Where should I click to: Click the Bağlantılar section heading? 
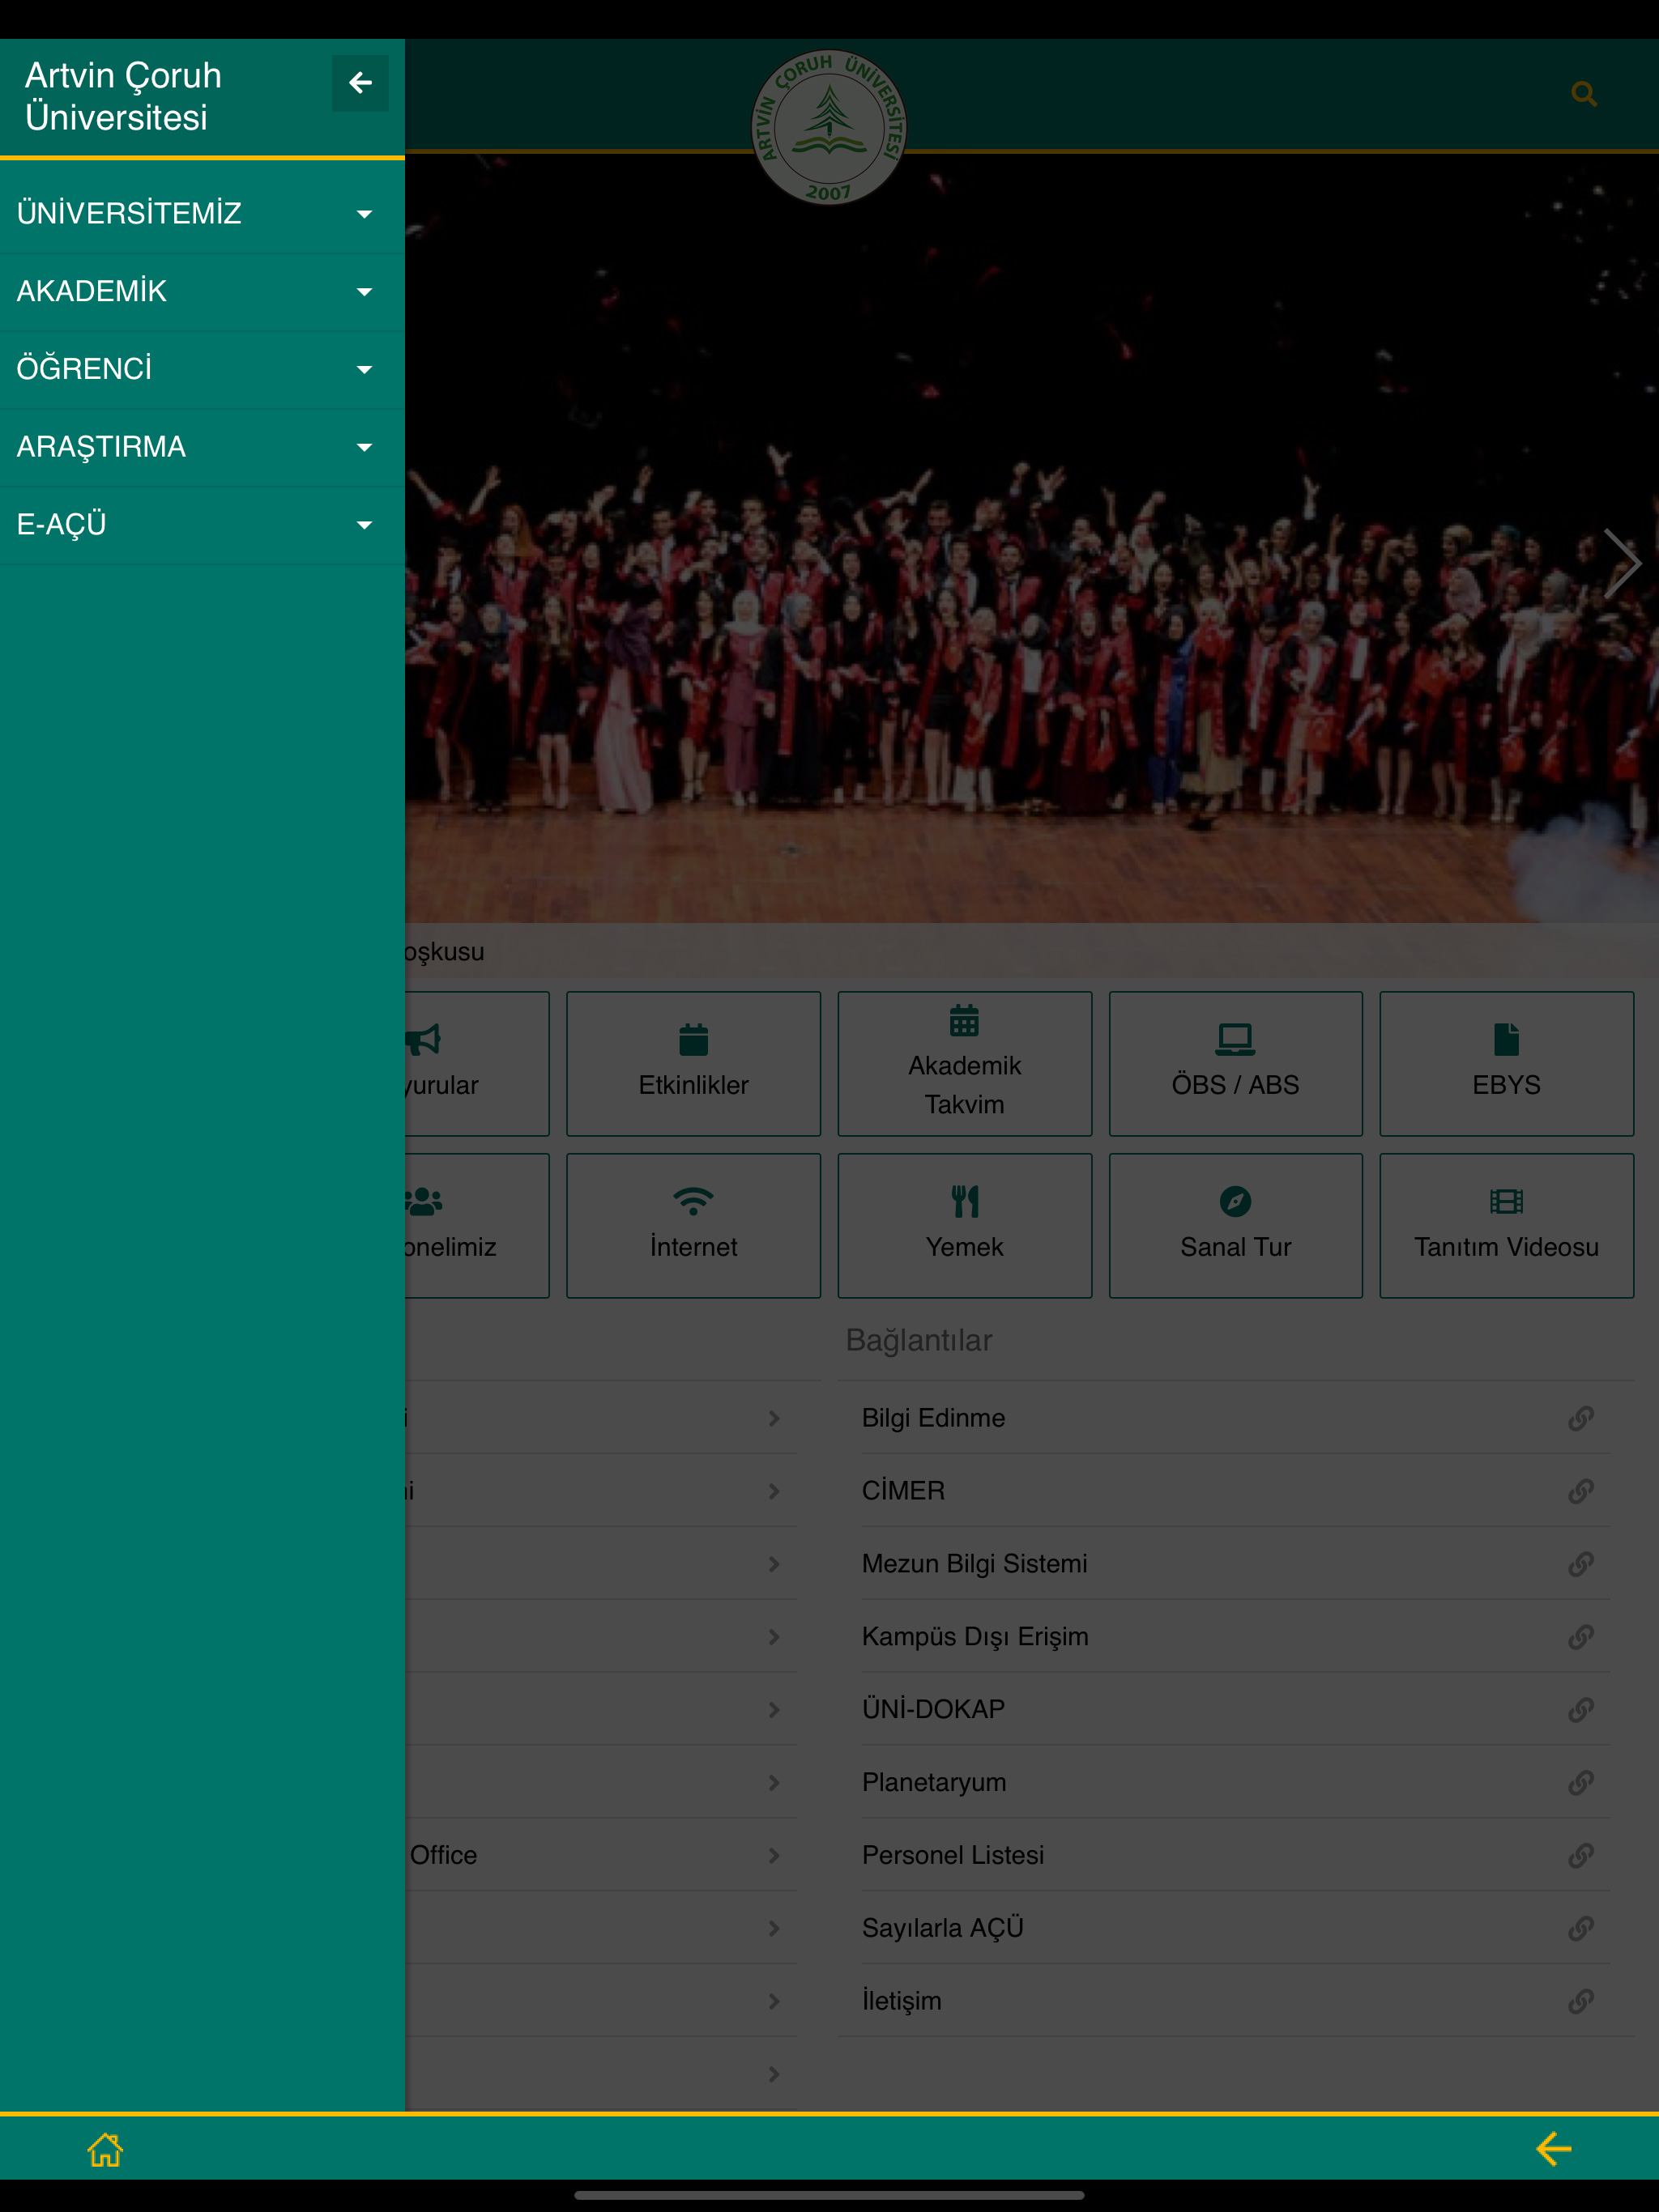click(x=919, y=1340)
